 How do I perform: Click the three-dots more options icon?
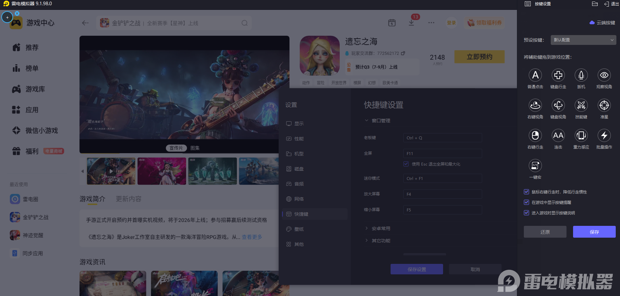pyautogui.click(x=431, y=23)
